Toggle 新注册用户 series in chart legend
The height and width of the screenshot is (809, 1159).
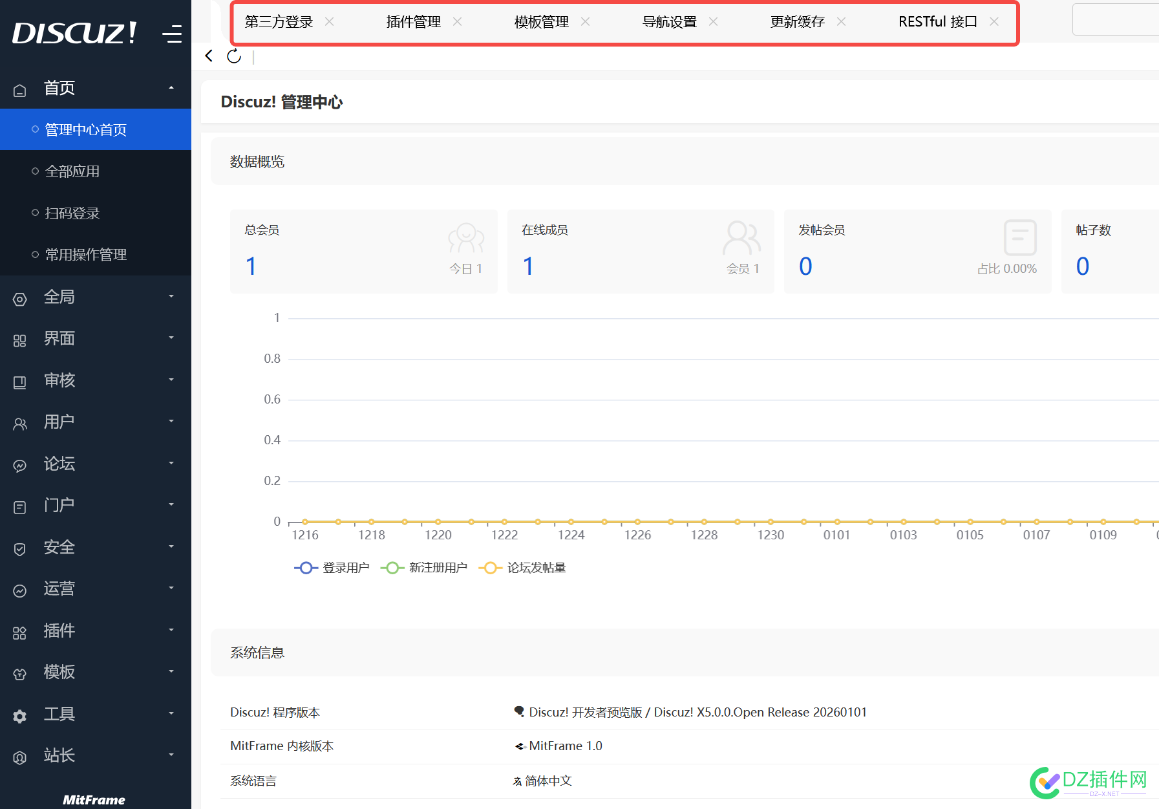click(424, 568)
